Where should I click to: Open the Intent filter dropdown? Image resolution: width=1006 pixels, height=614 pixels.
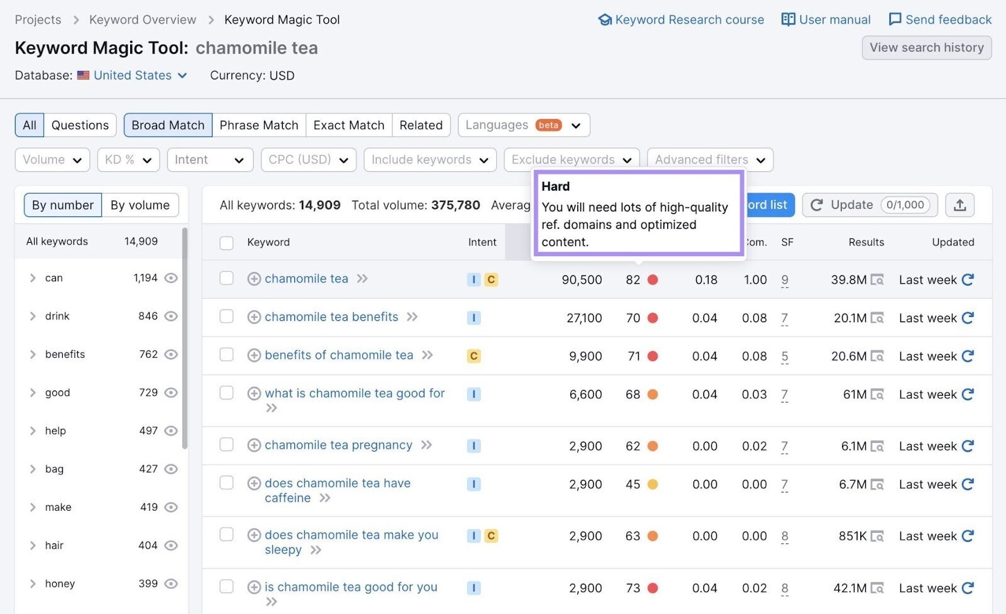click(210, 160)
